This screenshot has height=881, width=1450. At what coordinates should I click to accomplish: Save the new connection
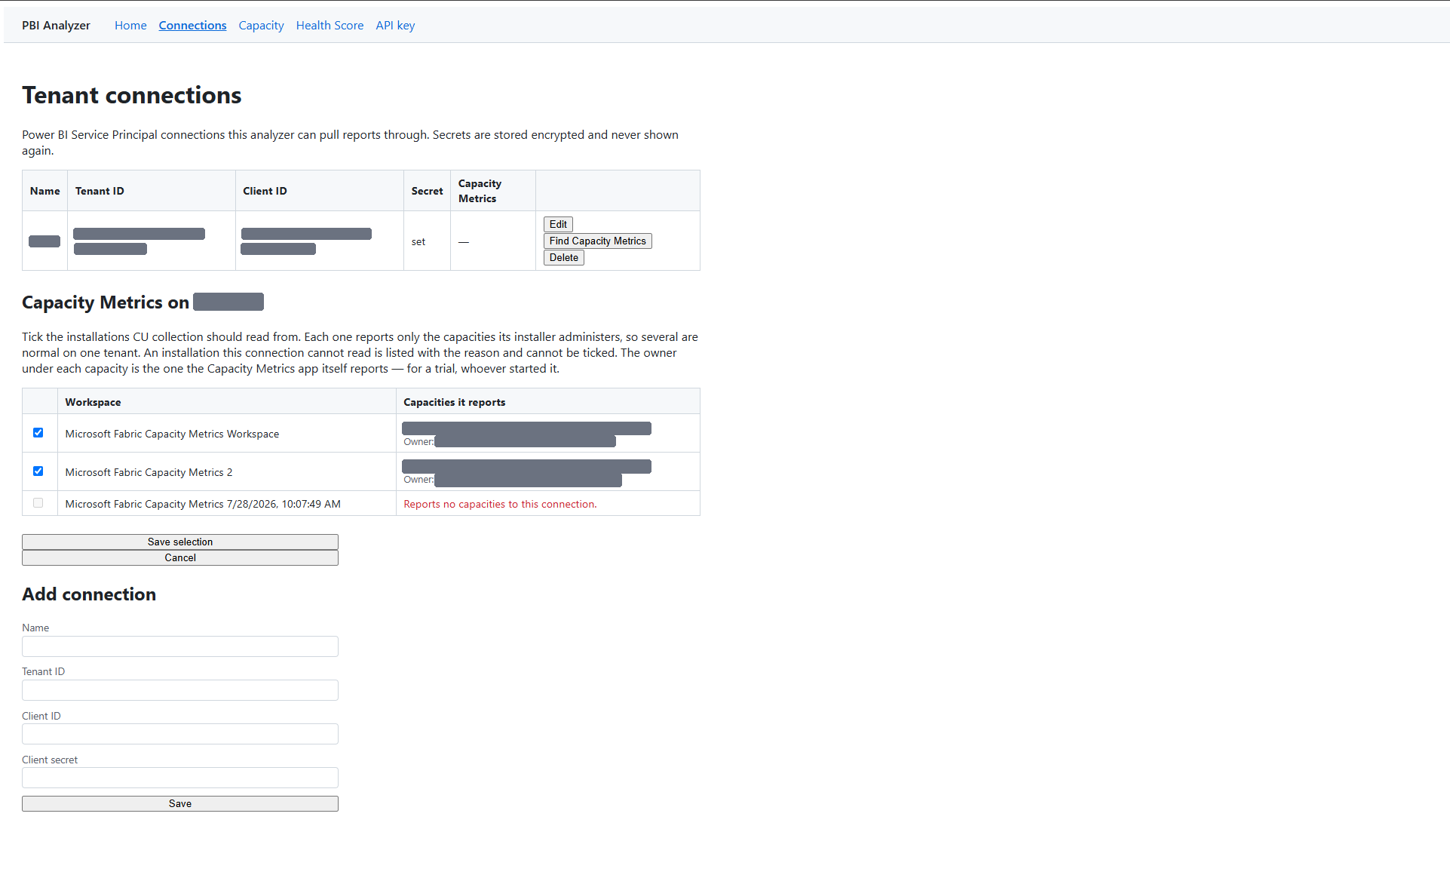(x=180, y=803)
